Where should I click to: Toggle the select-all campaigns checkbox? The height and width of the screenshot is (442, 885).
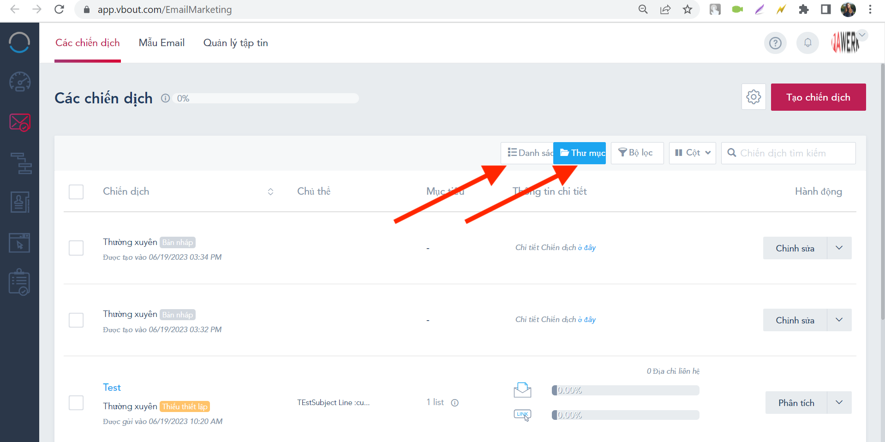(76, 192)
